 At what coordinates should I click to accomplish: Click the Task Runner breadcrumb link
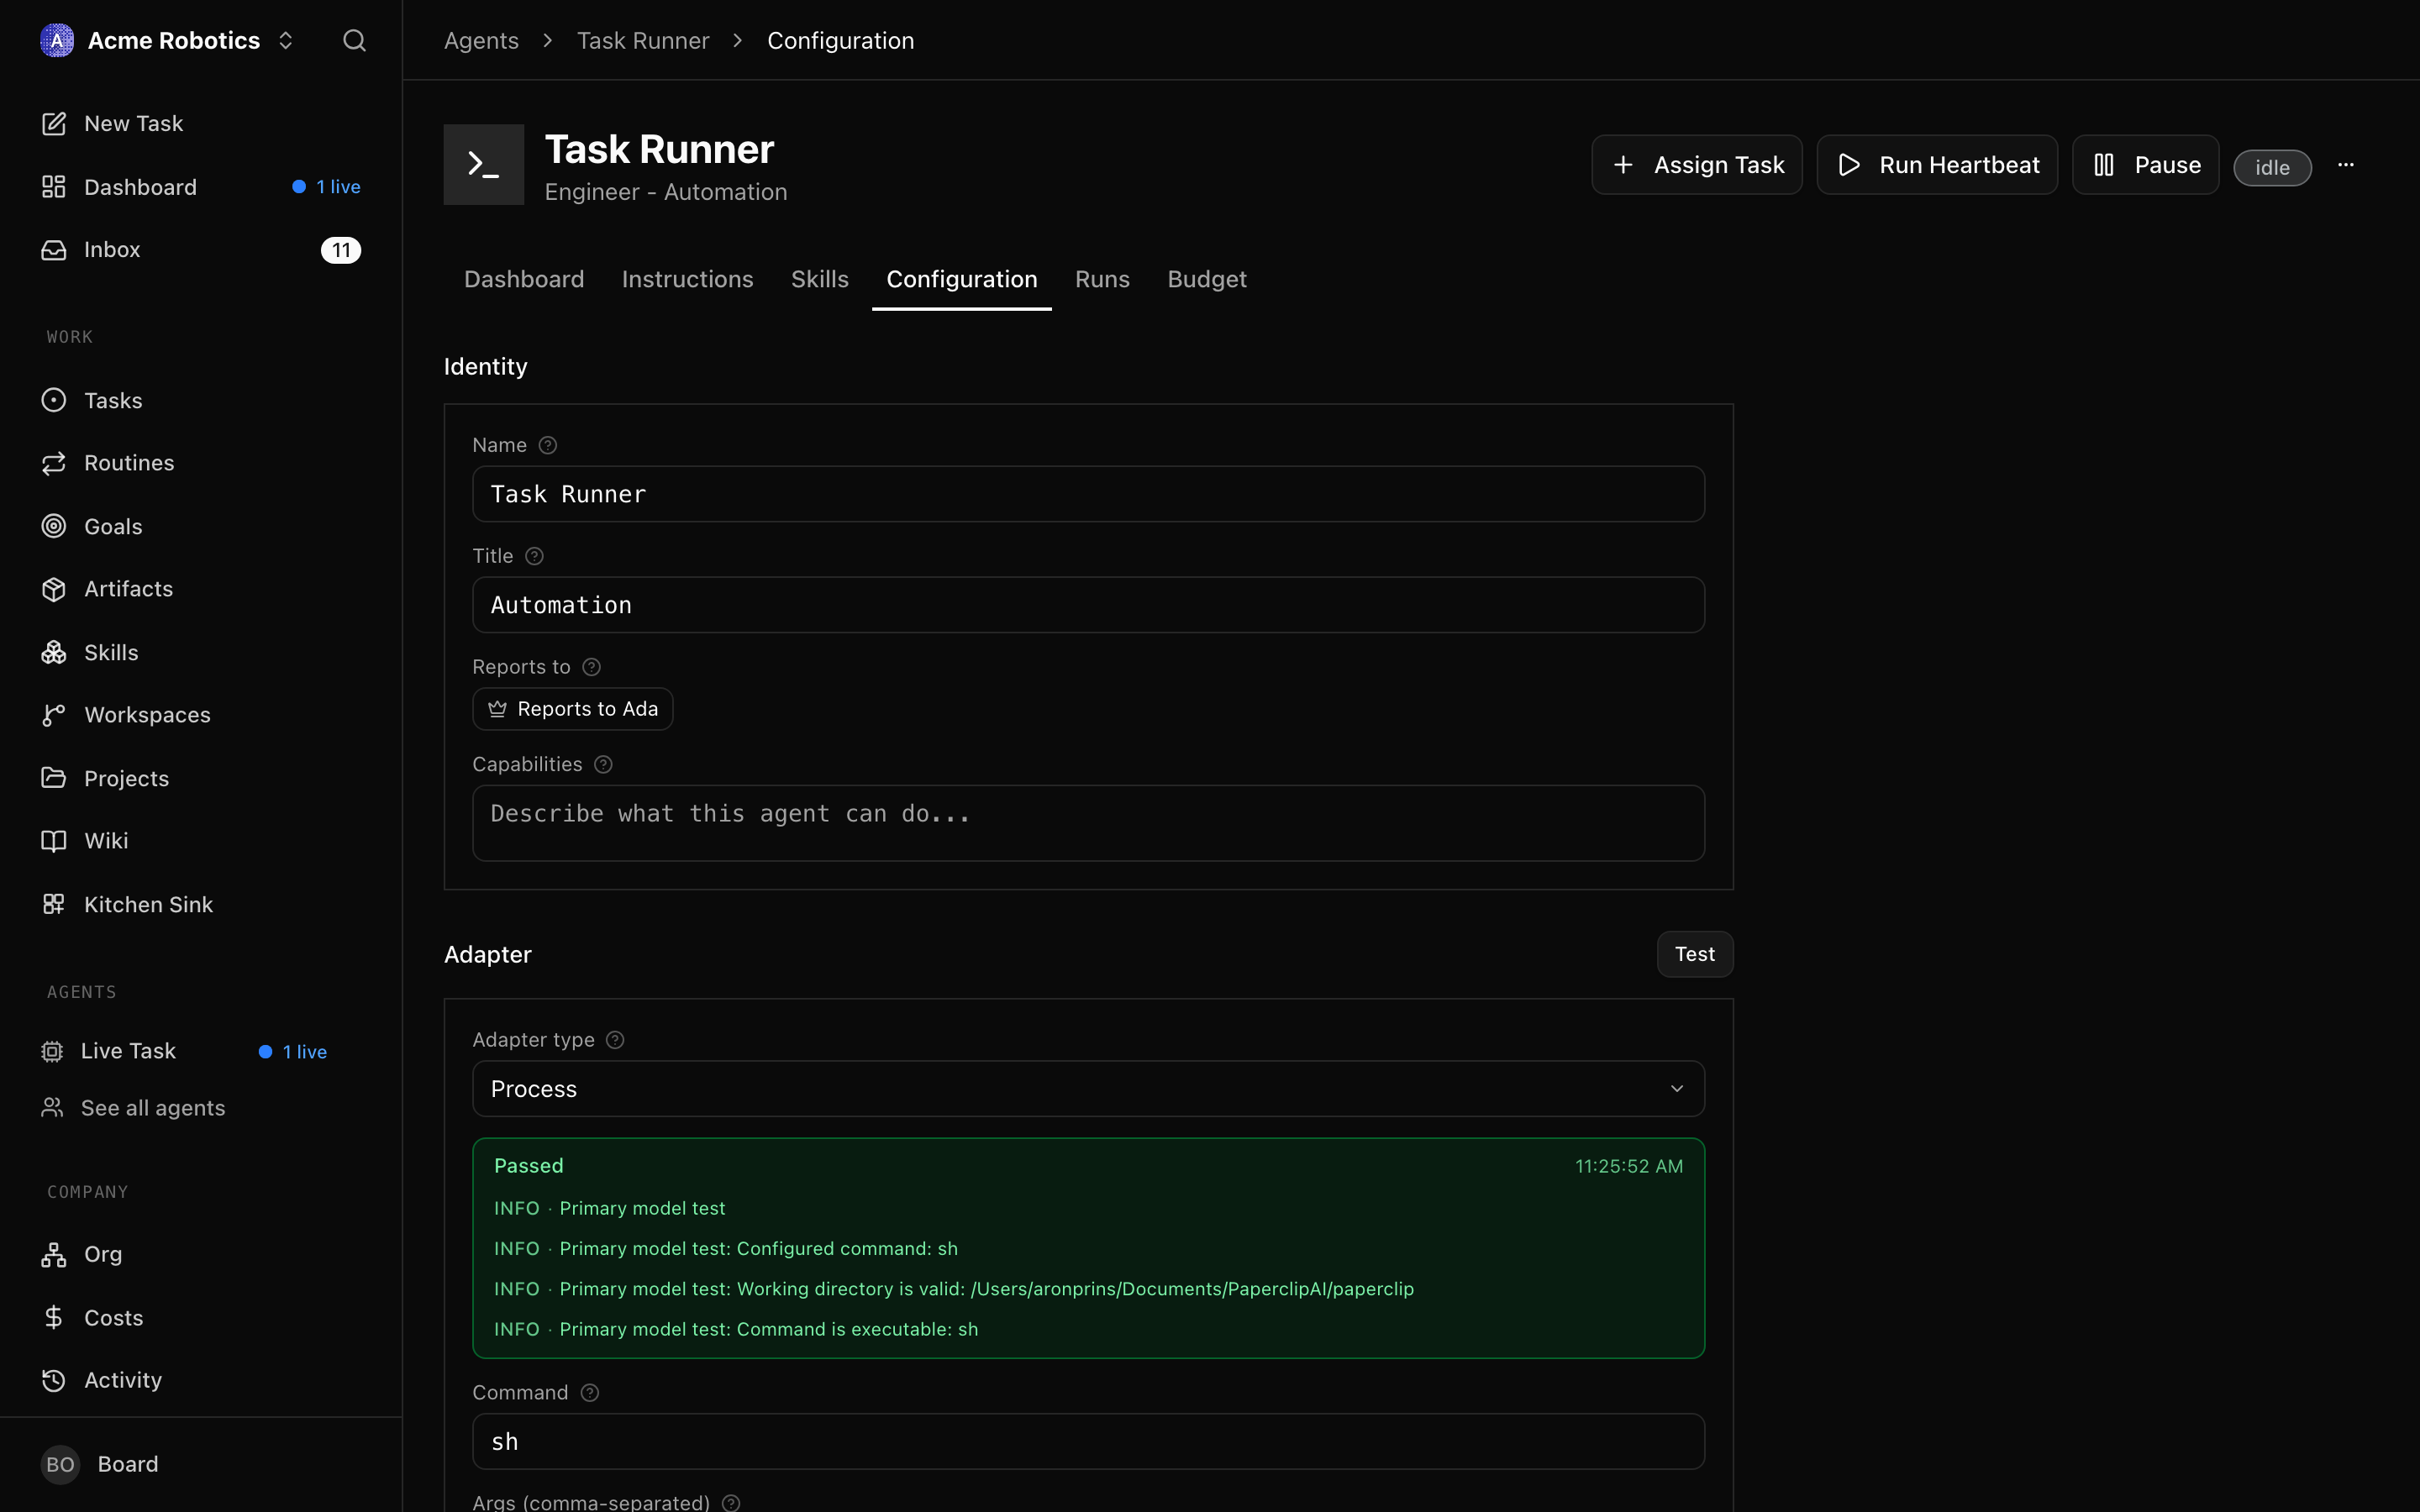pyautogui.click(x=643, y=40)
